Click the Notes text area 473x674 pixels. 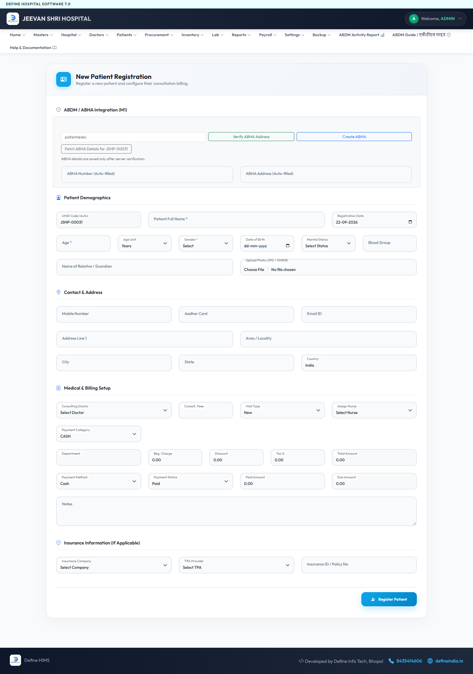[236, 511]
